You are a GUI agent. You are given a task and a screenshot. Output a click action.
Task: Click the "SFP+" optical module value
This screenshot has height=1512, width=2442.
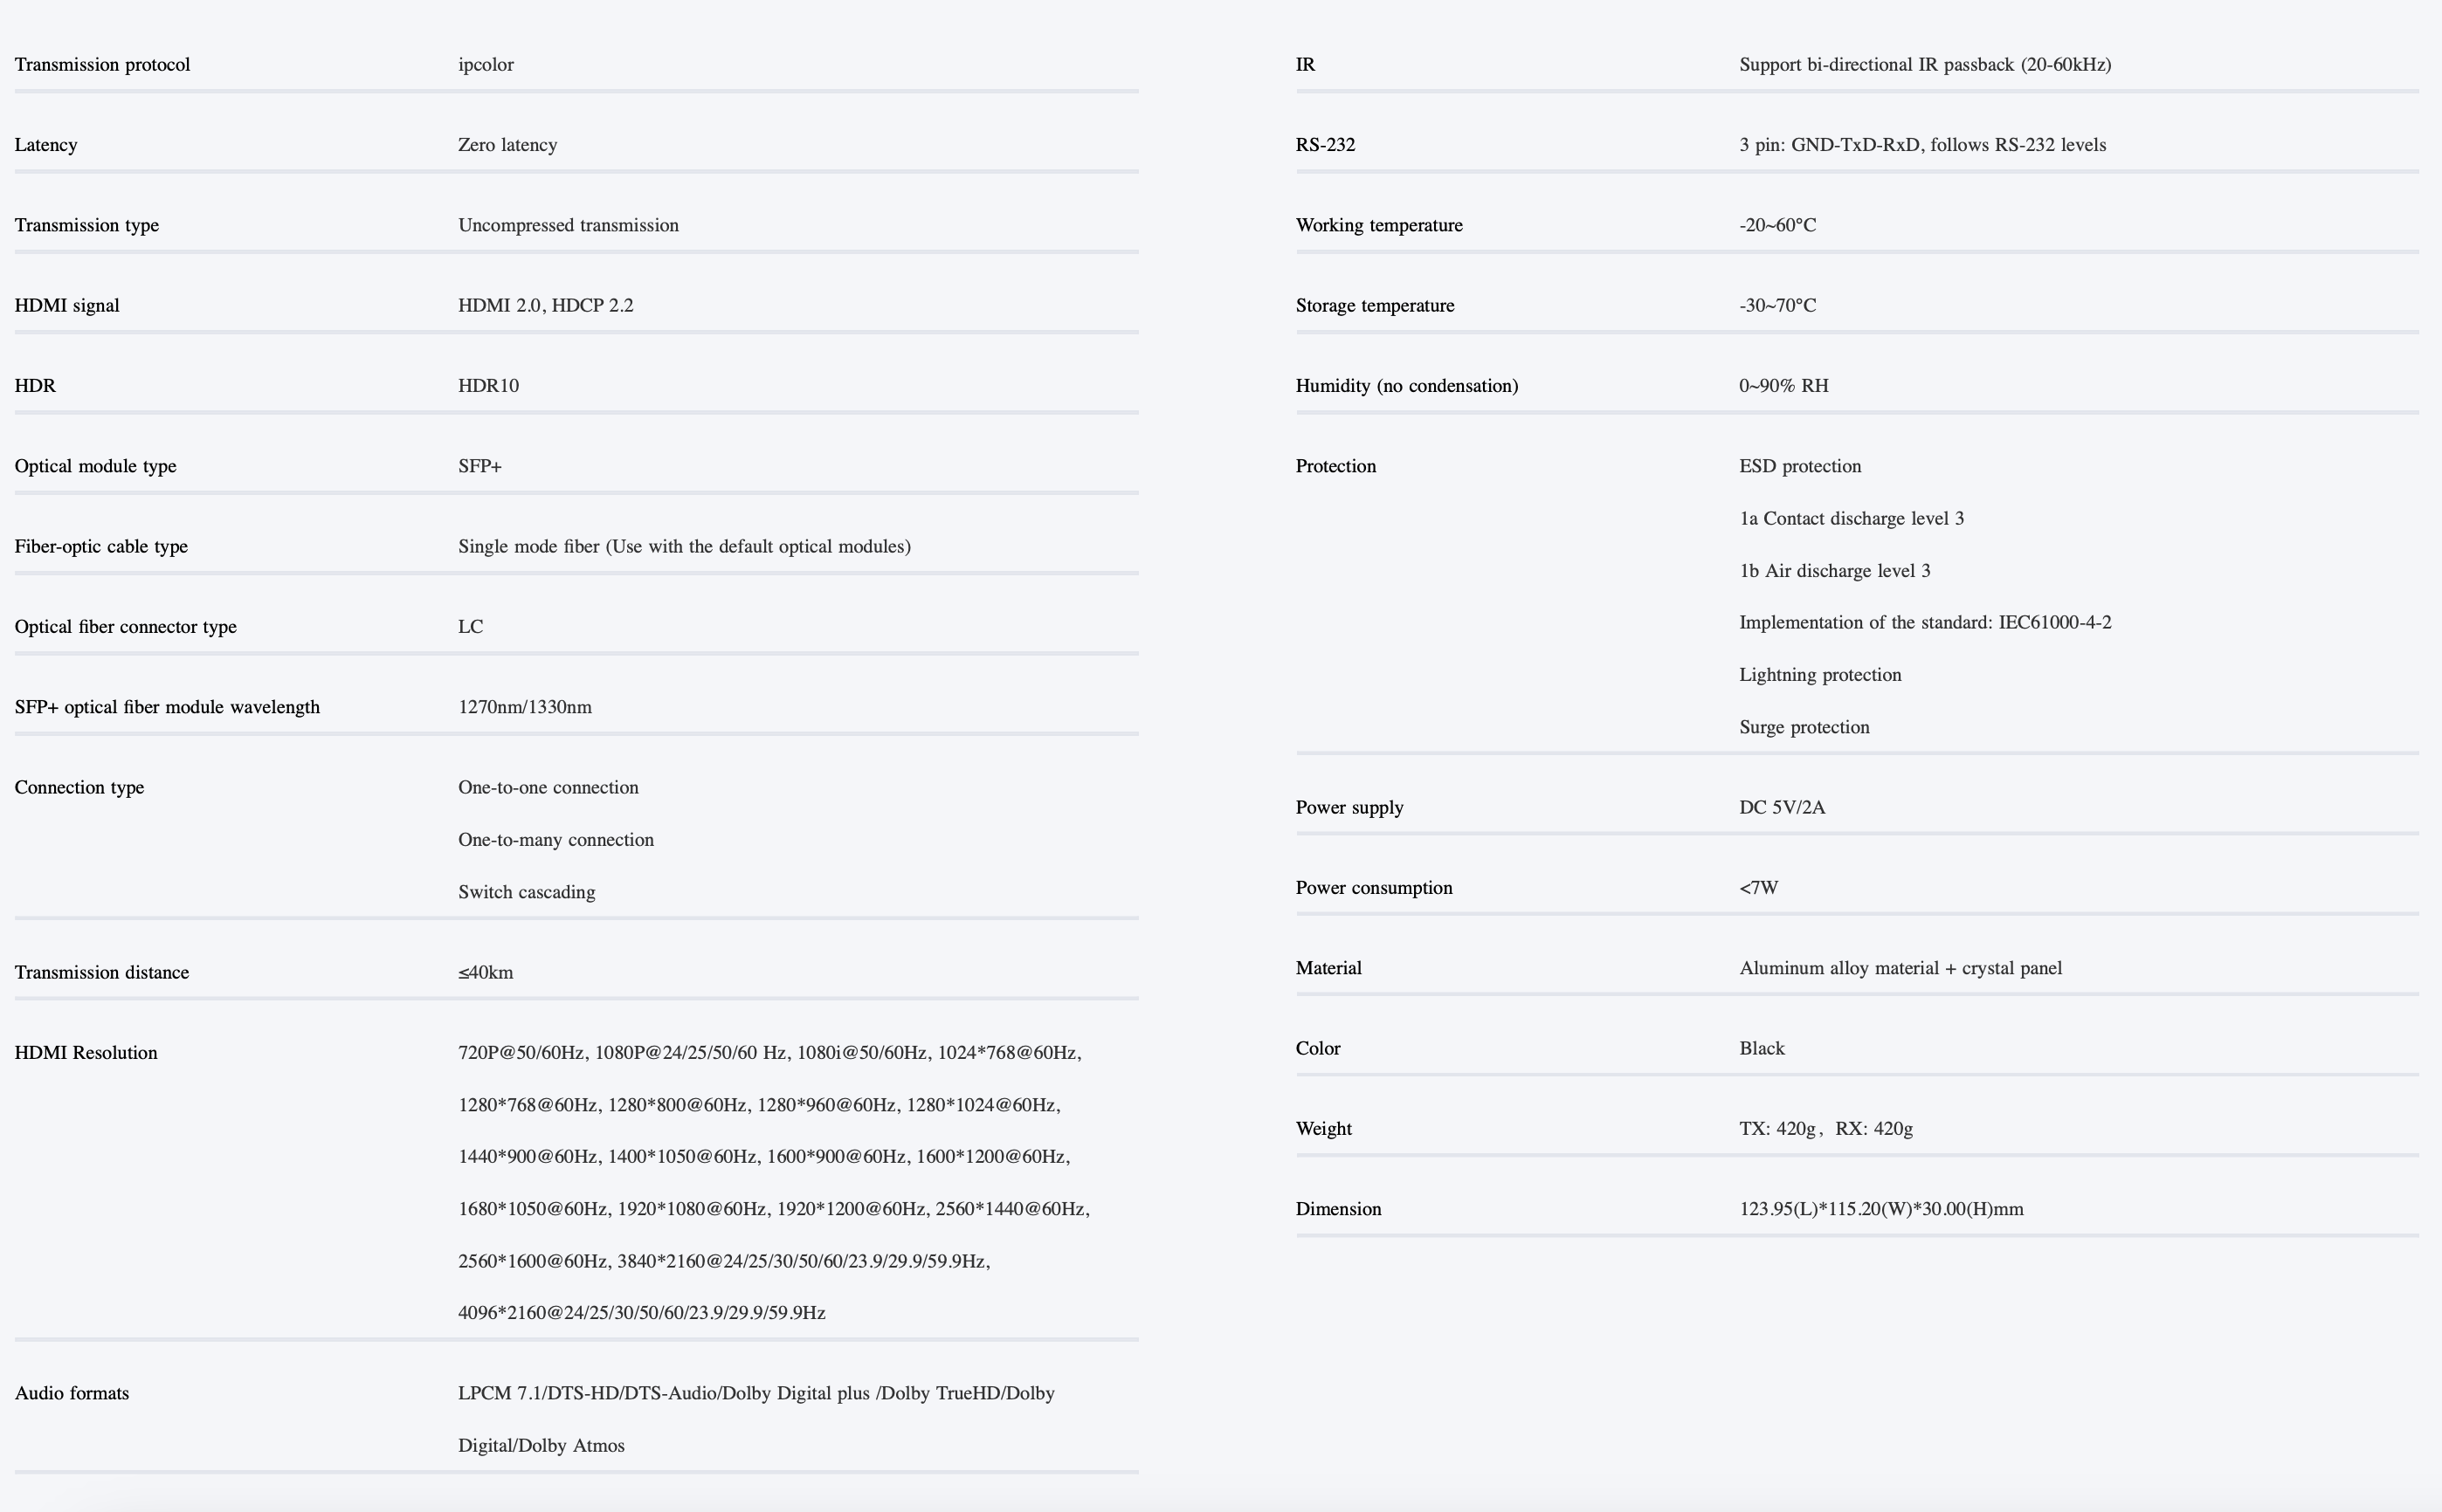[479, 466]
